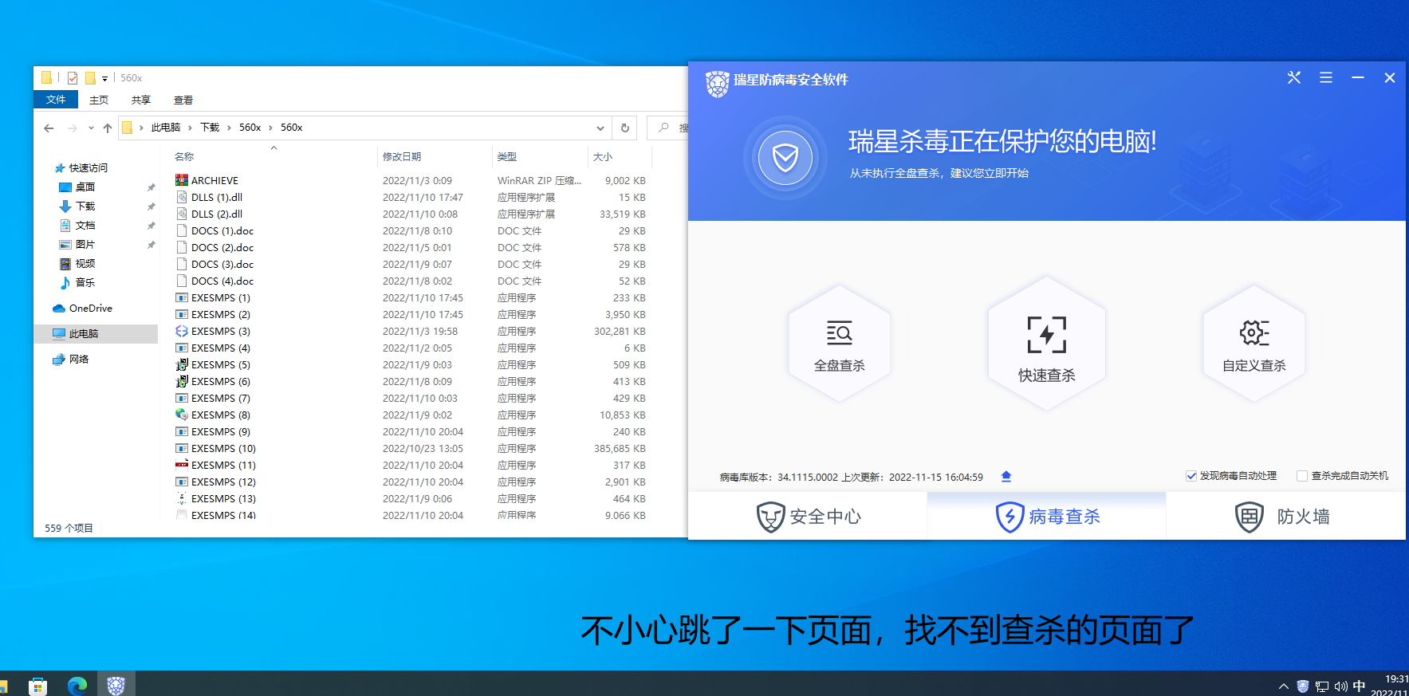Click the Rising antivirus taskbar button
Screen dimensions: 1409x696
(116, 684)
